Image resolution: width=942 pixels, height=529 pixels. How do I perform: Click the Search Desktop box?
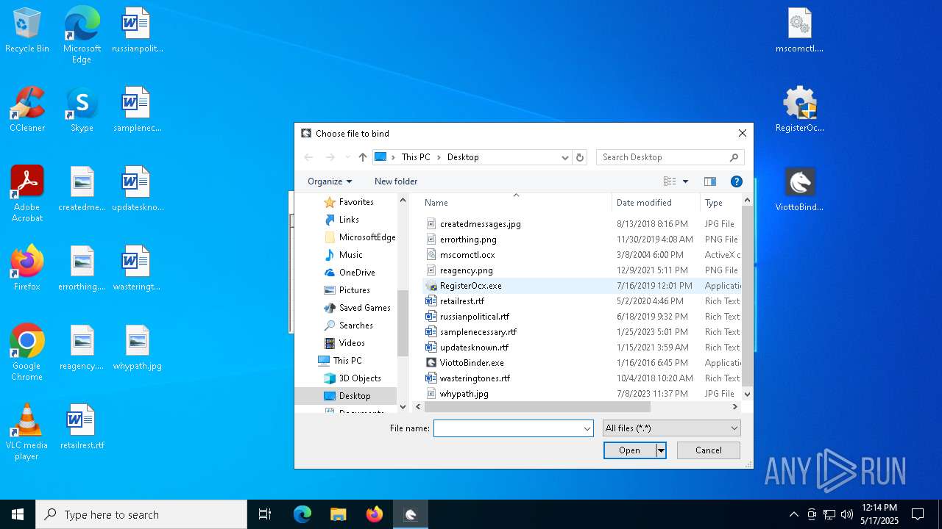[x=670, y=157]
